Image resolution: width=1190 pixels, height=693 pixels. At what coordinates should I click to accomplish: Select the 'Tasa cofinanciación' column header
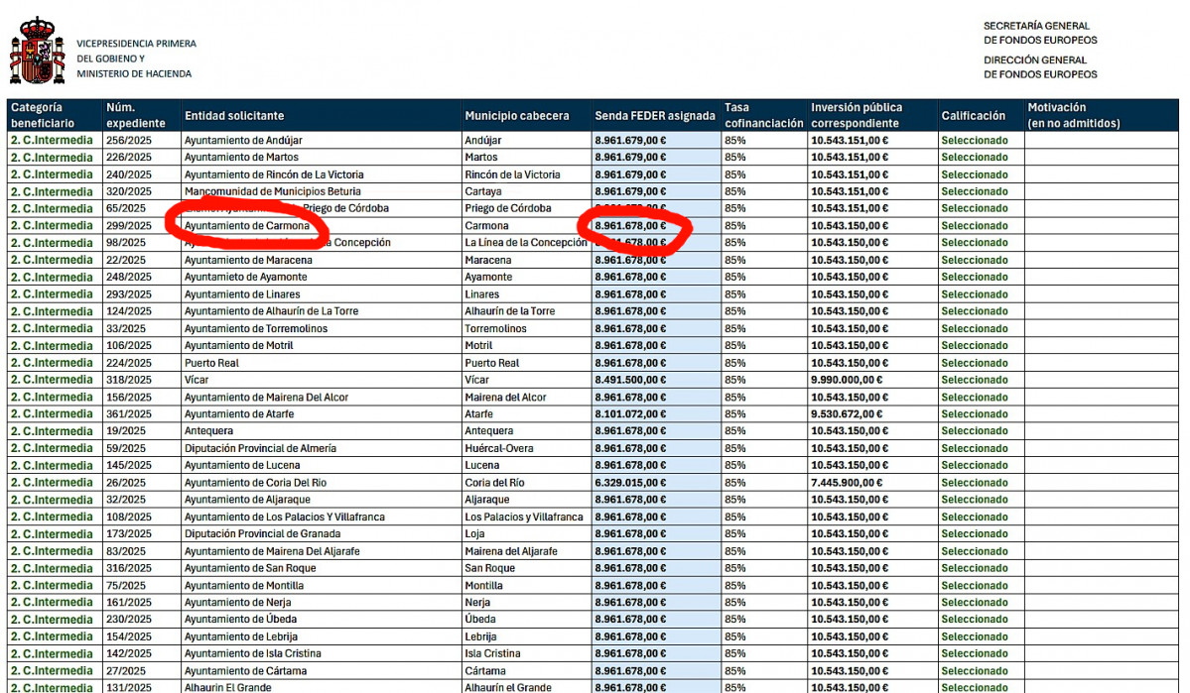(763, 115)
